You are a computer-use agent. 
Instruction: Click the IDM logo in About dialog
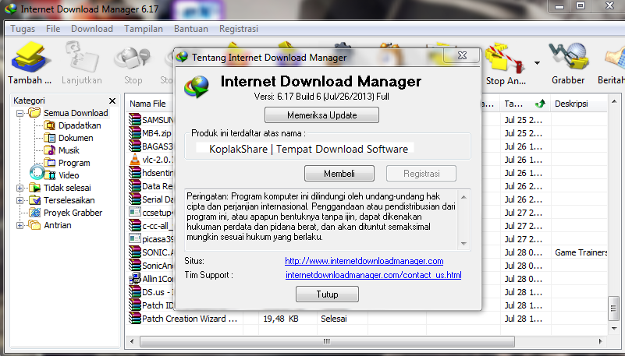[x=197, y=86]
